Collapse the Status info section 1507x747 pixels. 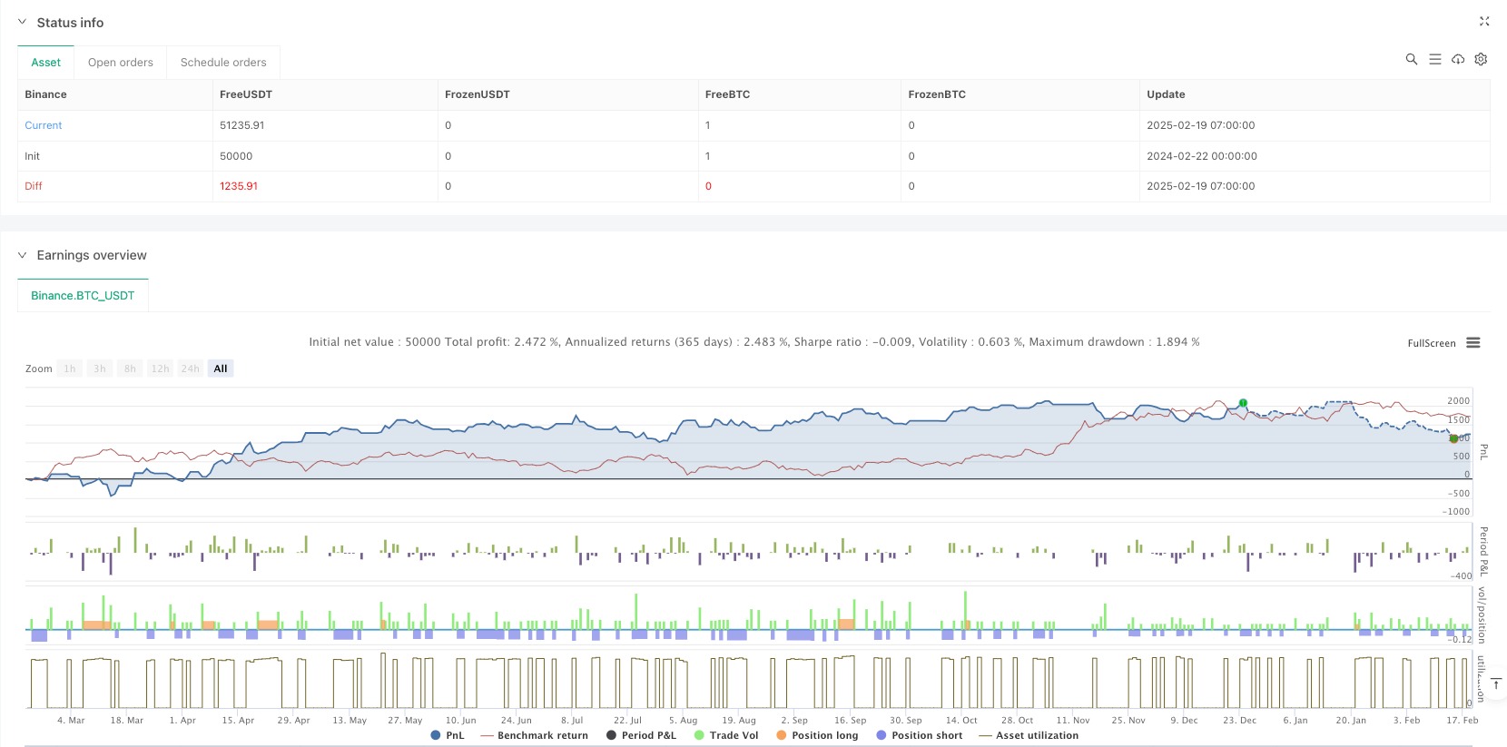pos(23,23)
